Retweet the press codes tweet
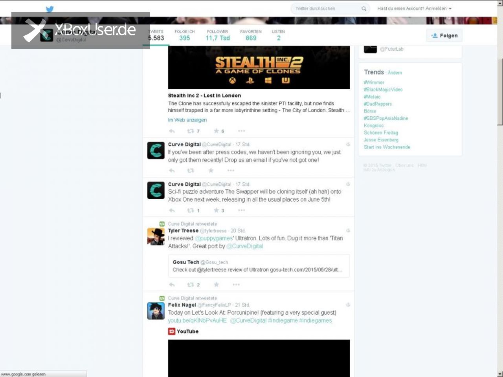Viewport: 503px width, 377px height. pyautogui.click(x=191, y=170)
